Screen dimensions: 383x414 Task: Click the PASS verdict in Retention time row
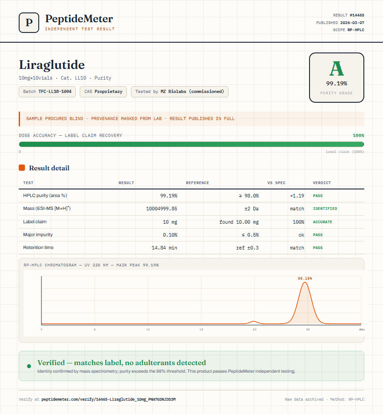318,248
